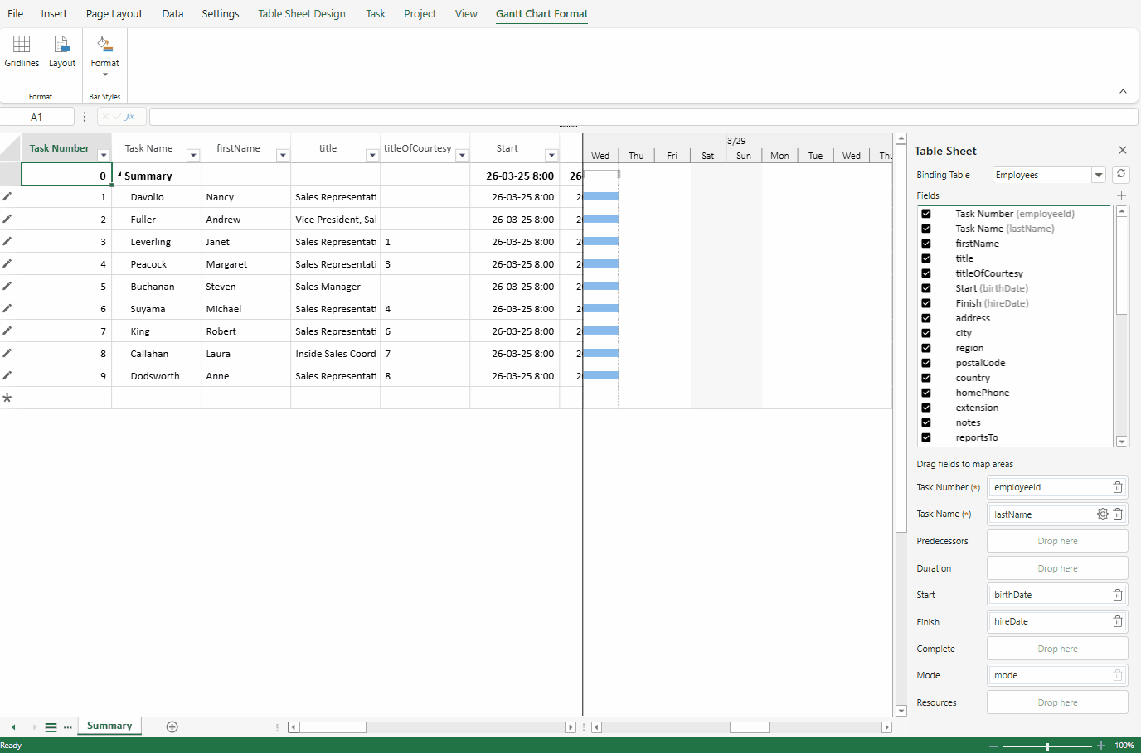
Task: Add a new sheet with plus icon
Action: (172, 726)
